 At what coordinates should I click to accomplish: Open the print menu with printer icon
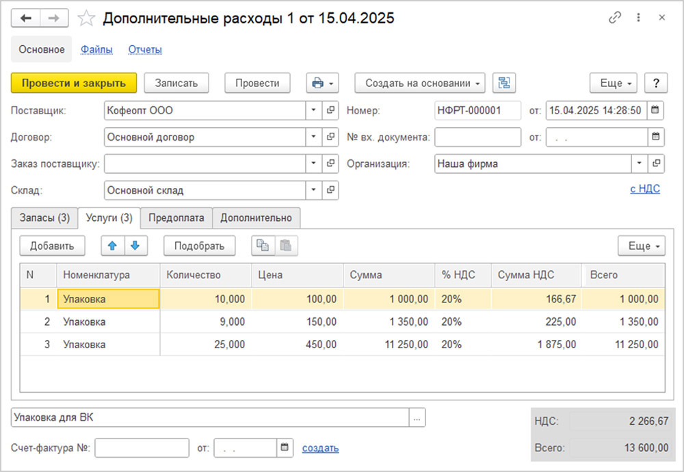(322, 83)
